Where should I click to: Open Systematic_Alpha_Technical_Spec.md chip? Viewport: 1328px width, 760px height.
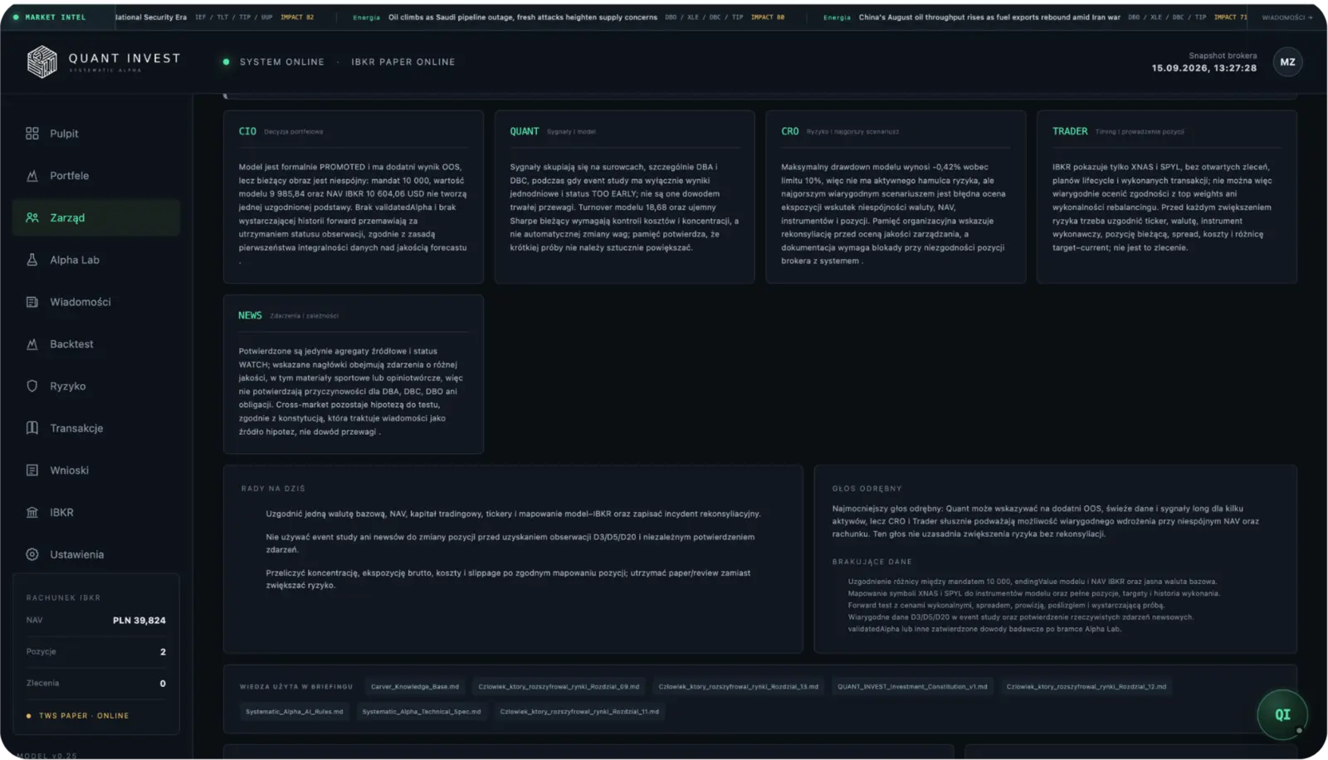click(421, 712)
